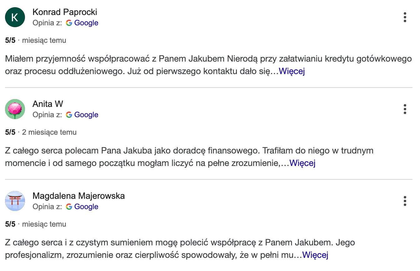Select Magdalena Majerowska's torii gate avatar
The width and height of the screenshot is (420, 271).
(15, 201)
